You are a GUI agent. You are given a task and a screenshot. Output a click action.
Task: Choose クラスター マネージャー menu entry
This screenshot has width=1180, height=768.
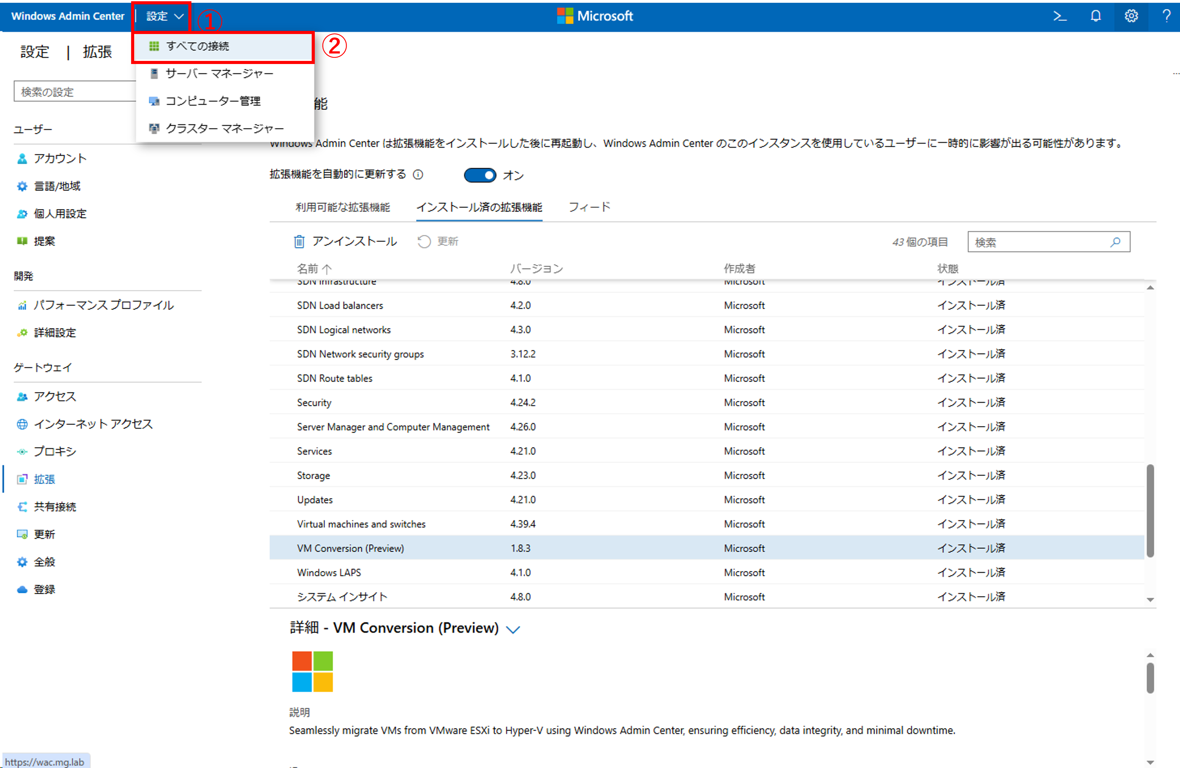[224, 128]
